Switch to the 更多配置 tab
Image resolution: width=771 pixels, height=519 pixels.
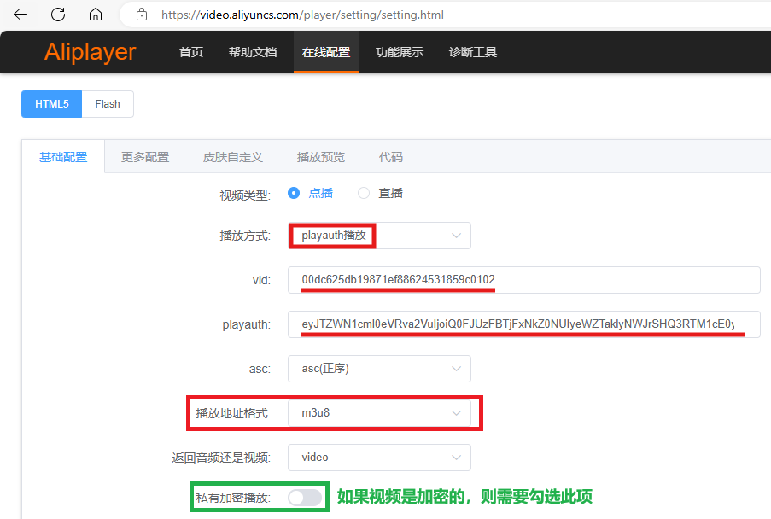click(145, 157)
